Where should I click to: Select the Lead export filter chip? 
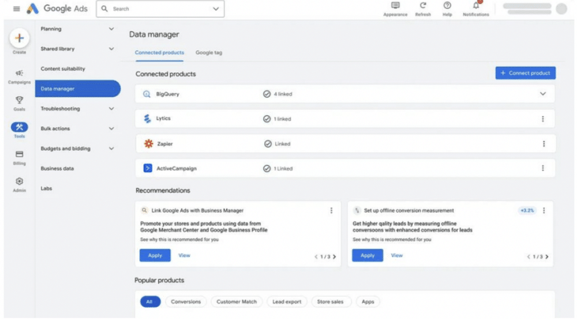[x=287, y=302]
